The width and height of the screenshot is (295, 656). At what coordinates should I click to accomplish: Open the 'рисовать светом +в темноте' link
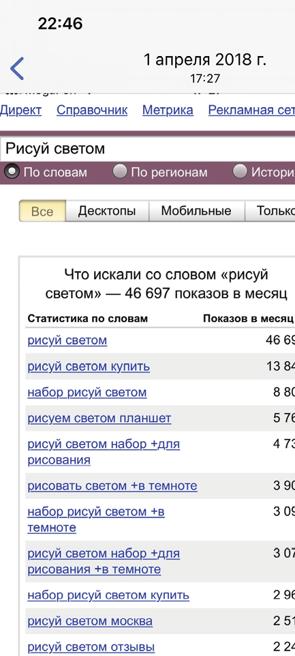pos(112,486)
